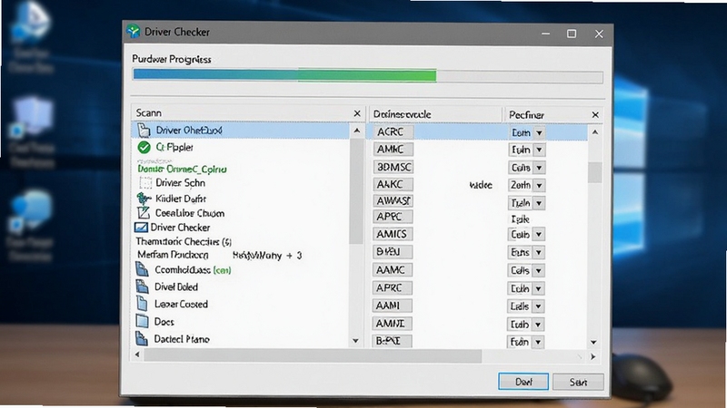The image size is (727, 408).
Task: Click the green checkmark icon beside Cr Flppler
Action: pyautogui.click(x=144, y=148)
